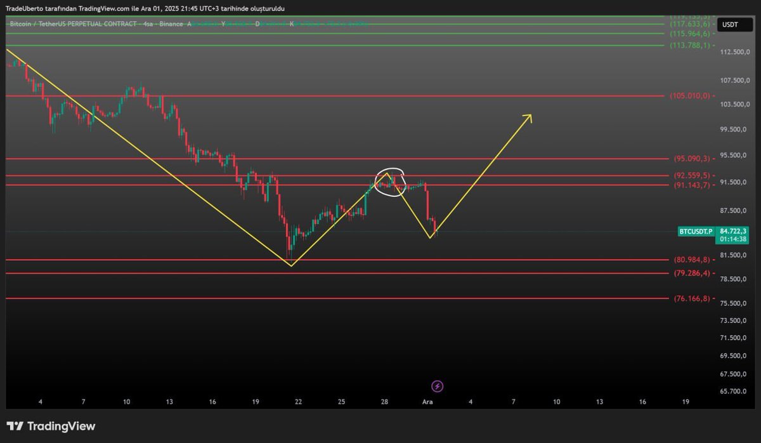Click the 103.500,0 price axis value

(736, 104)
